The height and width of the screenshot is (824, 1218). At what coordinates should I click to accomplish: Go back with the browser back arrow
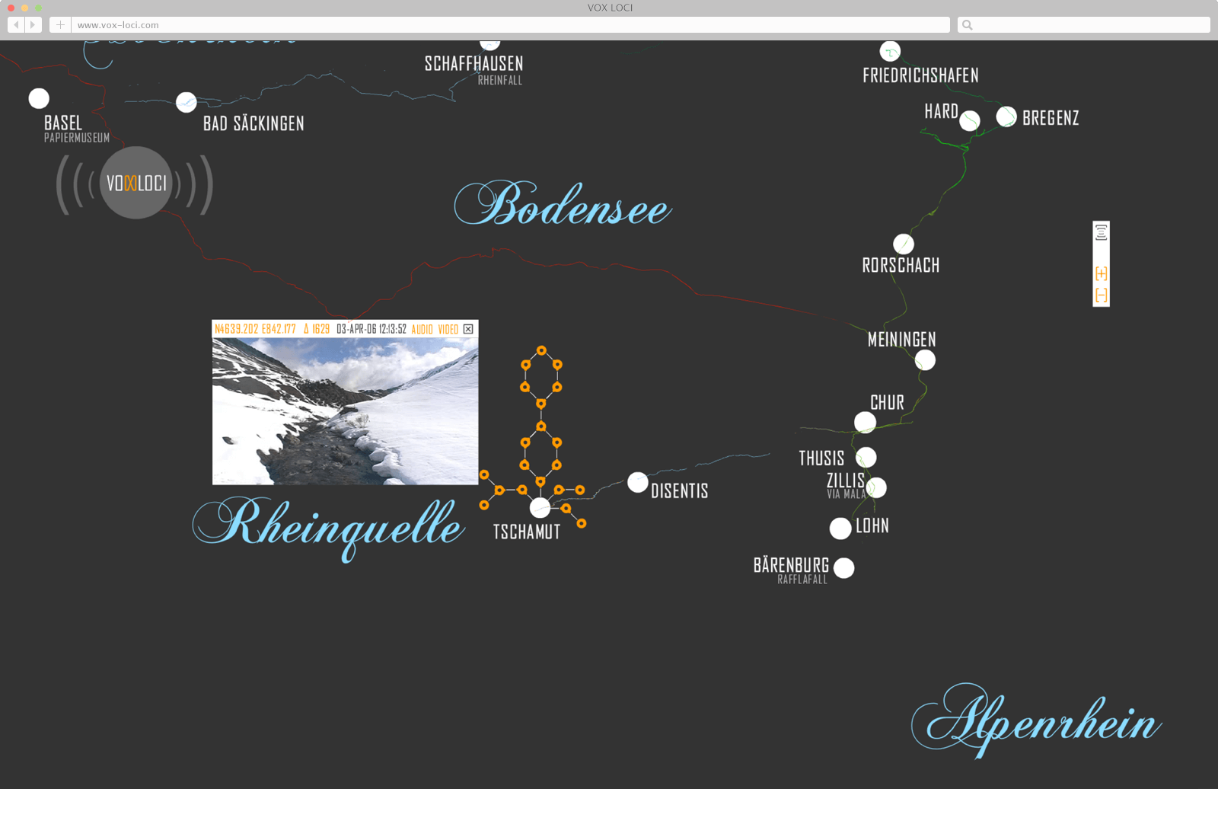16,25
